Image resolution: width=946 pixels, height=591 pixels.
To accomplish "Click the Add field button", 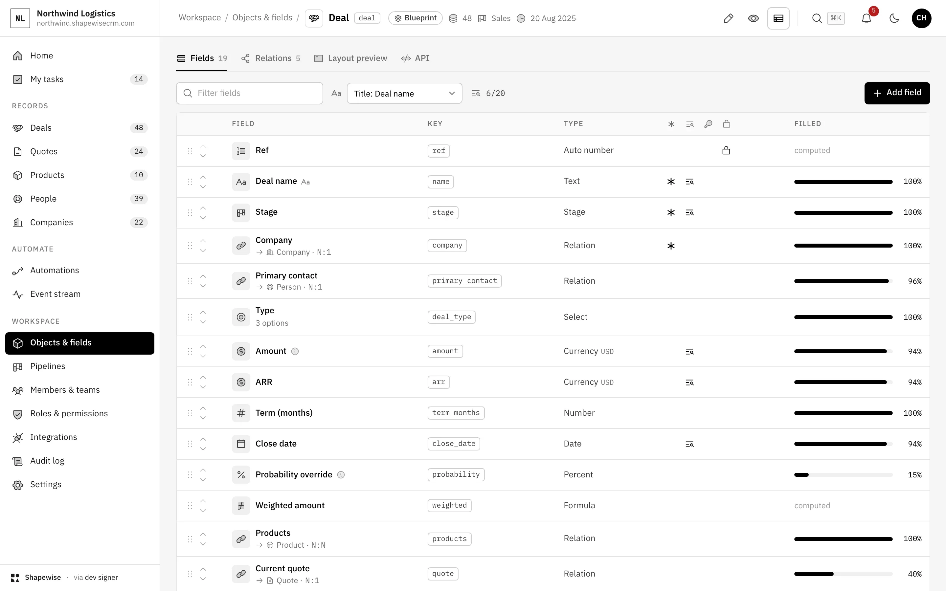I will (897, 93).
